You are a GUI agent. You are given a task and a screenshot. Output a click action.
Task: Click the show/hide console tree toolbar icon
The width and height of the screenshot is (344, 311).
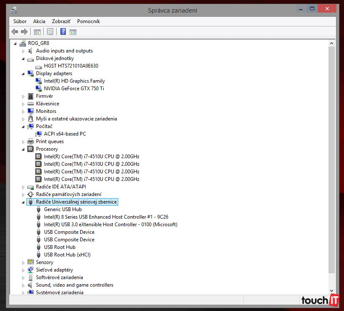tap(37, 31)
